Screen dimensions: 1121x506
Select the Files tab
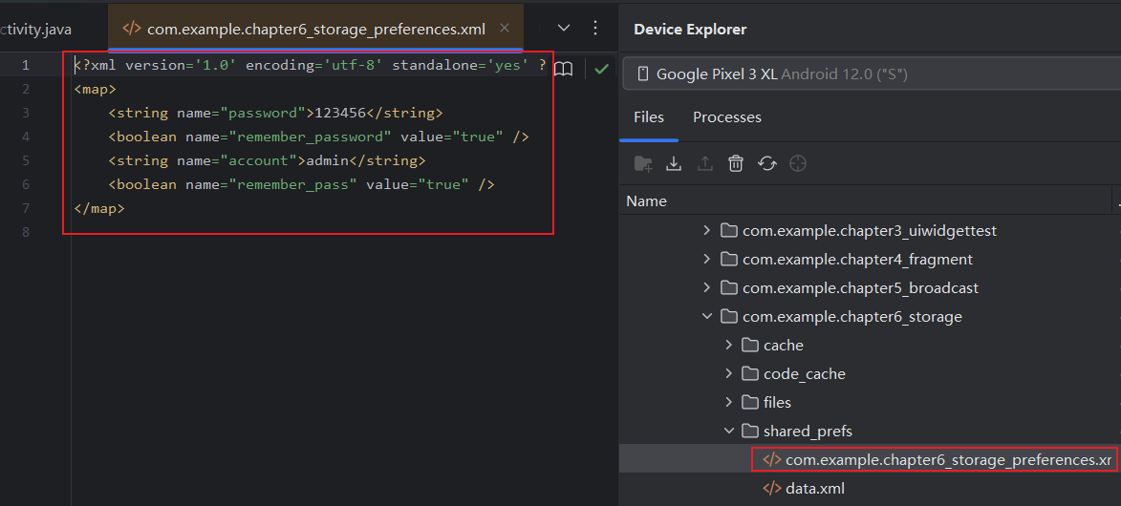[649, 117]
